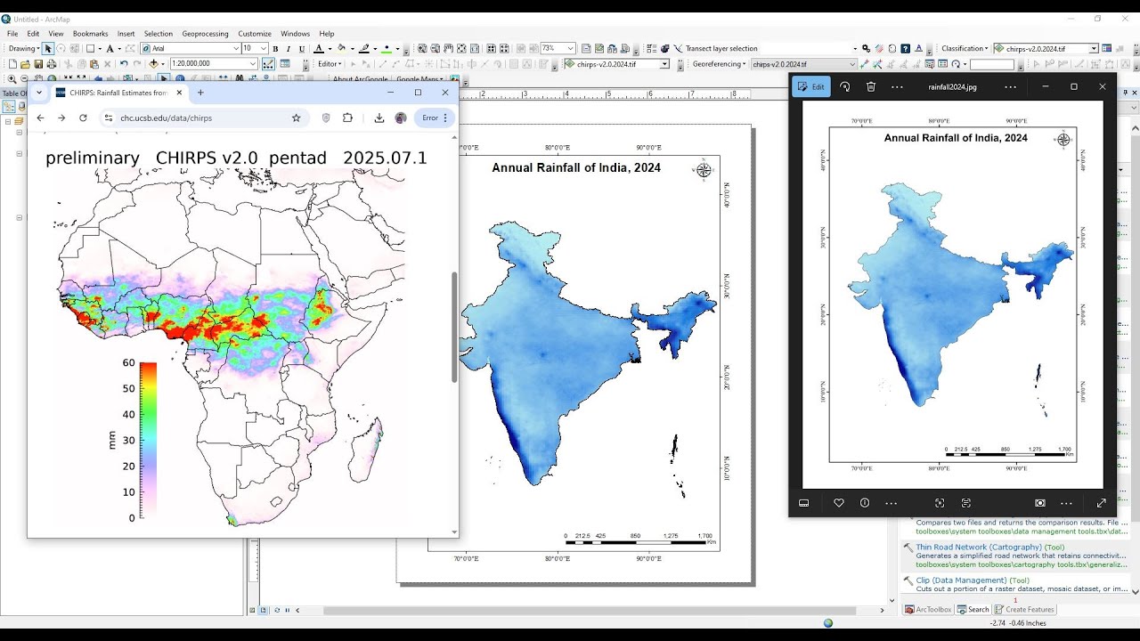The width and height of the screenshot is (1140, 641).
Task: Click the Print icon in ArcMap toolbar
Action: pyautogui.click(x=52, y=64)
